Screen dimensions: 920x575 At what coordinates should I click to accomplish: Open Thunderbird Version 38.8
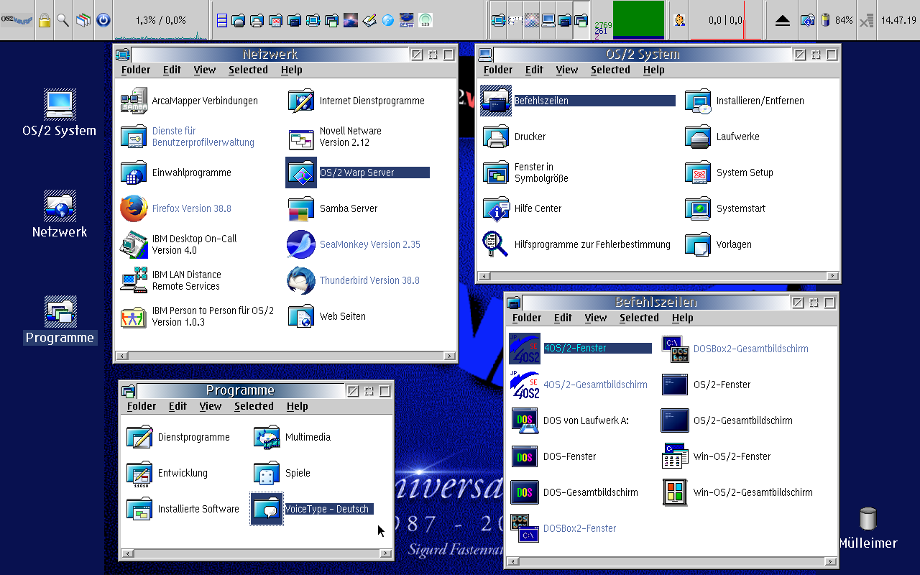click(301, 280)
